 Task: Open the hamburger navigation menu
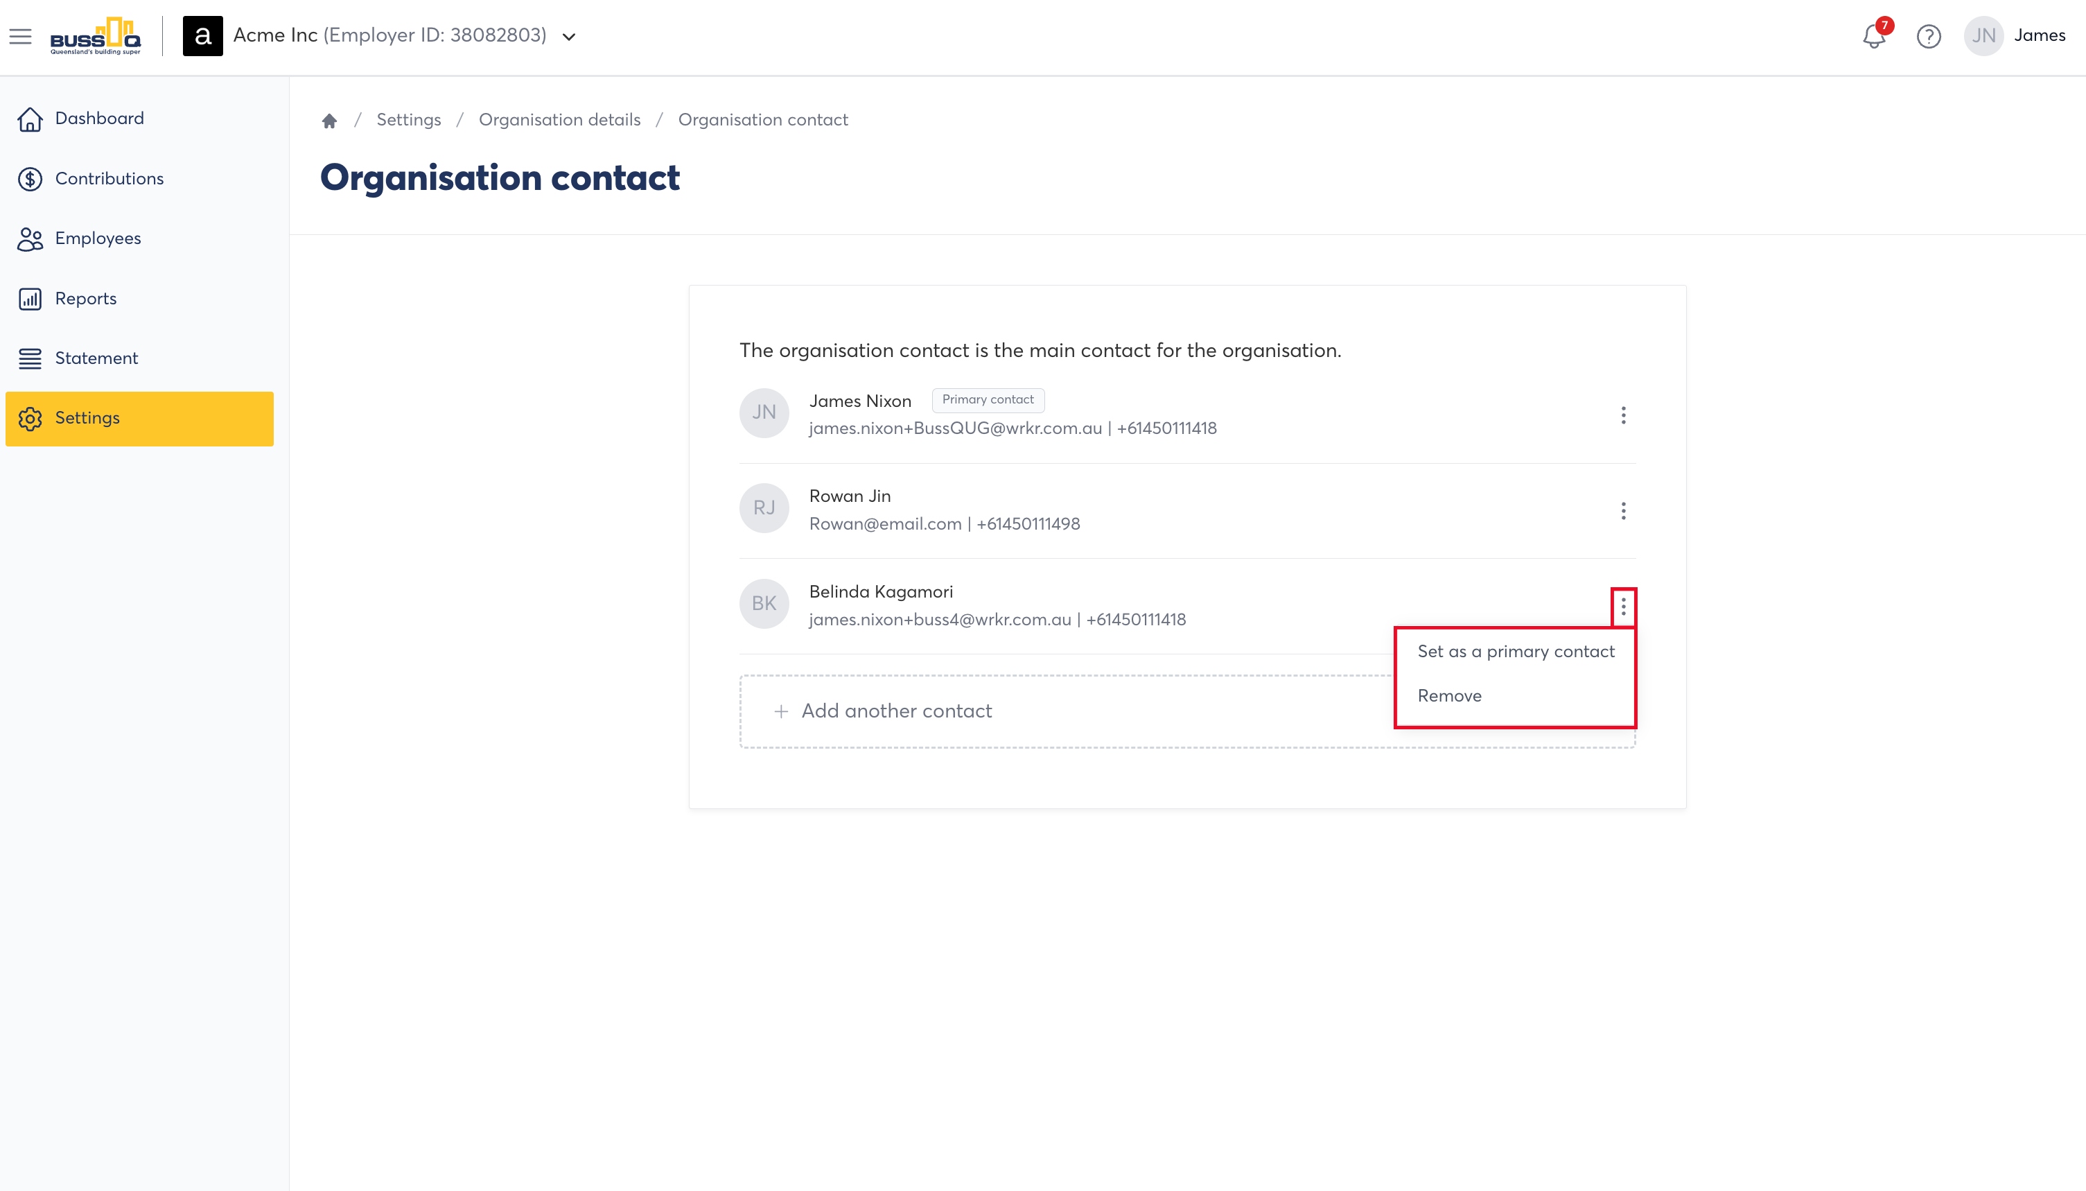(x=20, y=36)
